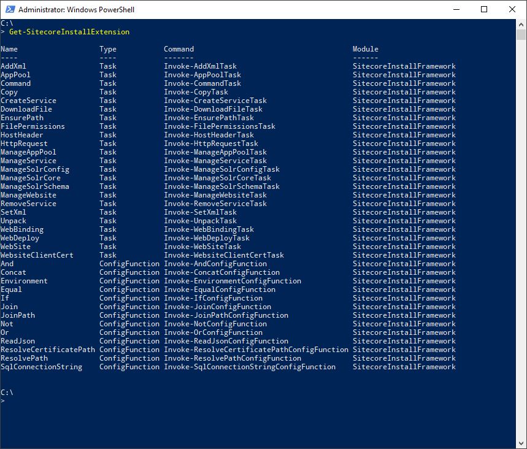Click the PowerShell icon in title bar
Viewport: 527px width, 449px height.
pos(10,9)
